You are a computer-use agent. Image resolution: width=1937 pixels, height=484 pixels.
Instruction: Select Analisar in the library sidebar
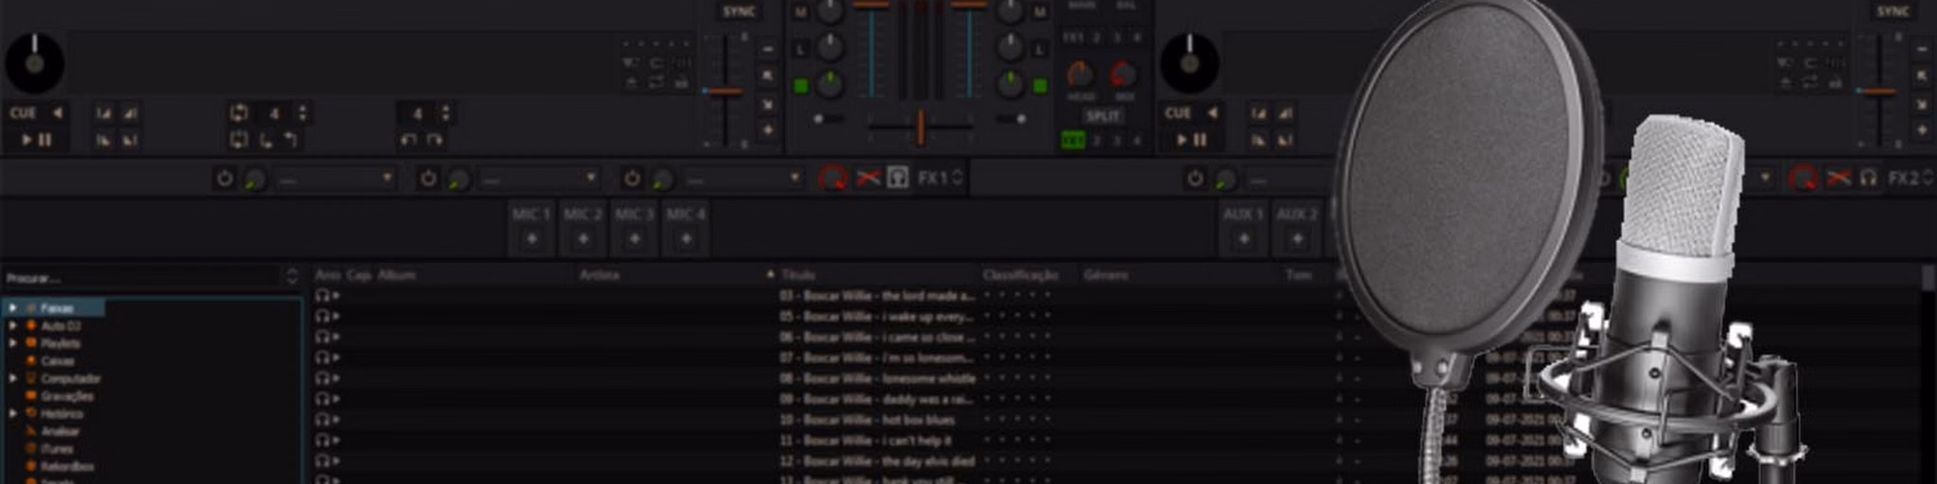pos(60,431)
